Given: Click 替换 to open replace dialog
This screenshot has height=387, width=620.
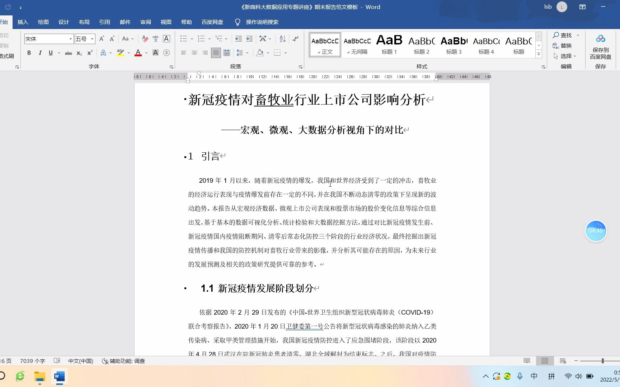Looking at the screenshot, I should tap(566, 46).
